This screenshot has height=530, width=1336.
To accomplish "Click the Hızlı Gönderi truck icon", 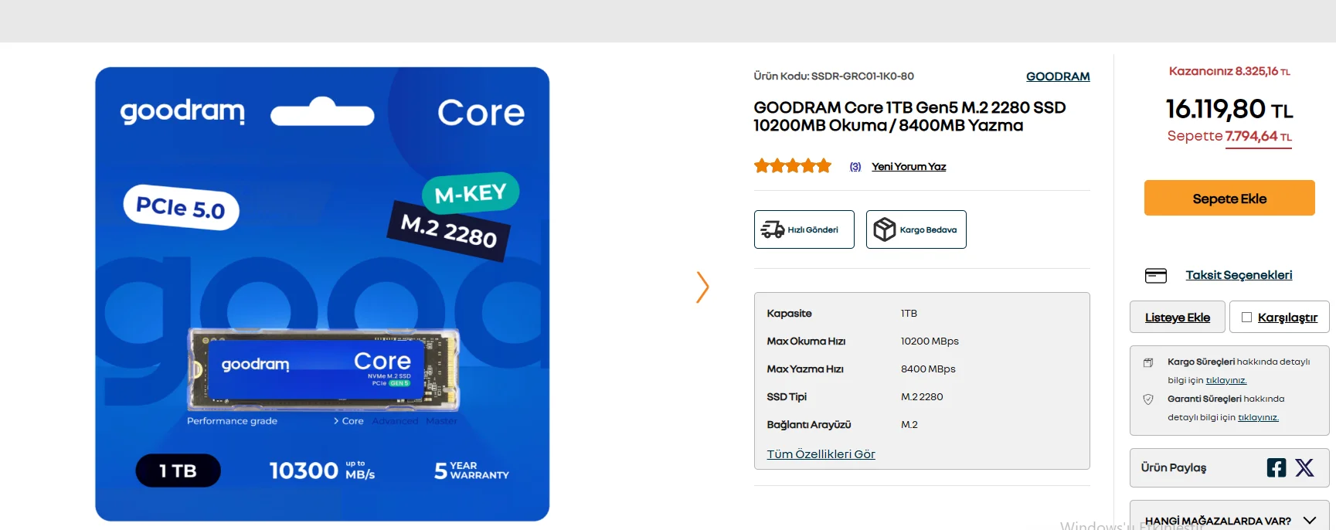I will (773, 229).
